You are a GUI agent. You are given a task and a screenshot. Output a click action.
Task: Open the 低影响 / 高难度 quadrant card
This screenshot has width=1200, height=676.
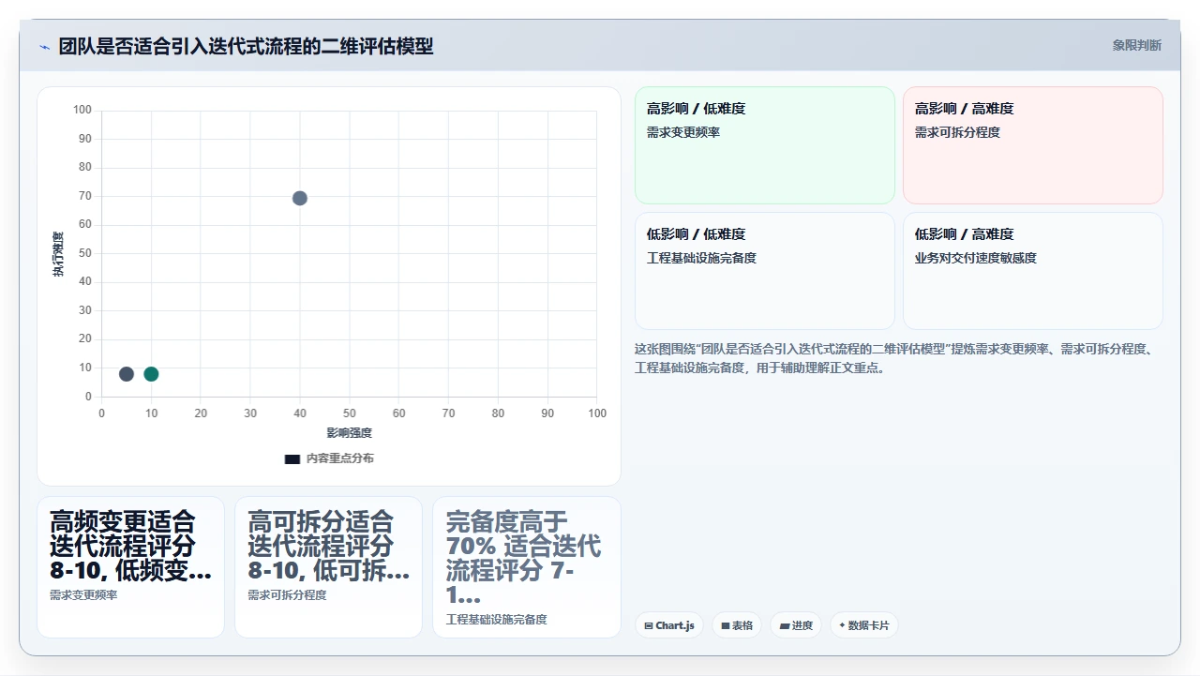(1033, 271)
